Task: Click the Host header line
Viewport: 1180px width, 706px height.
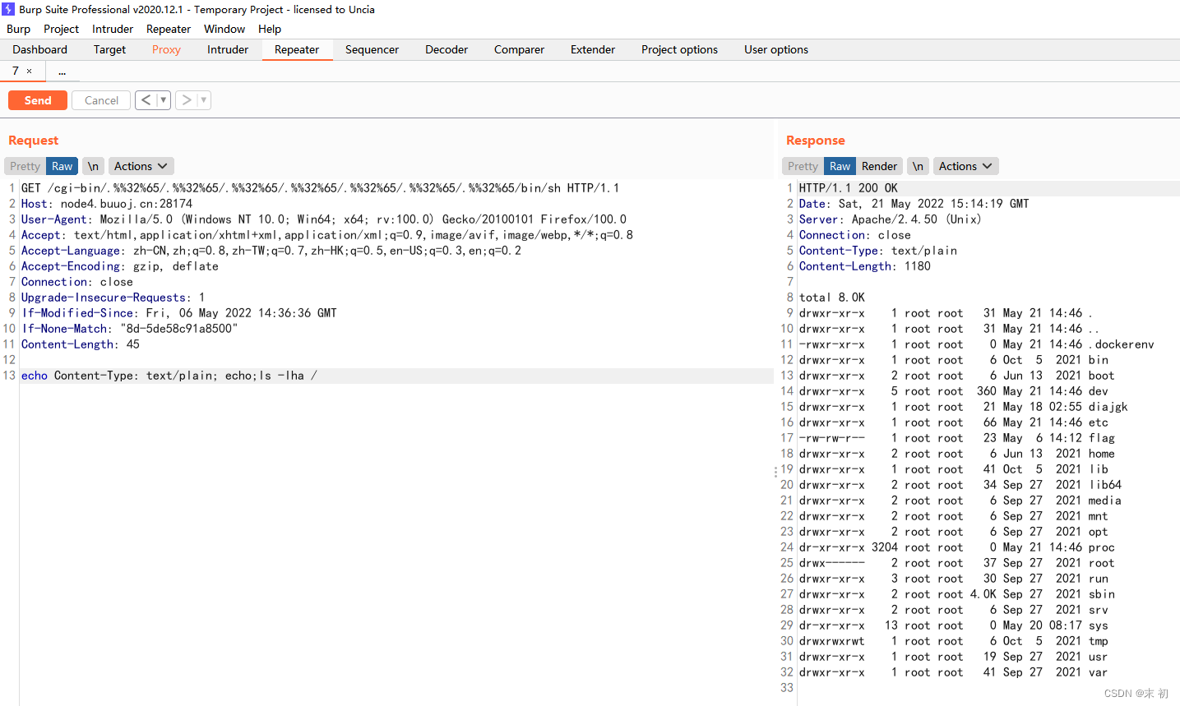Action: [x=107, y=204]
